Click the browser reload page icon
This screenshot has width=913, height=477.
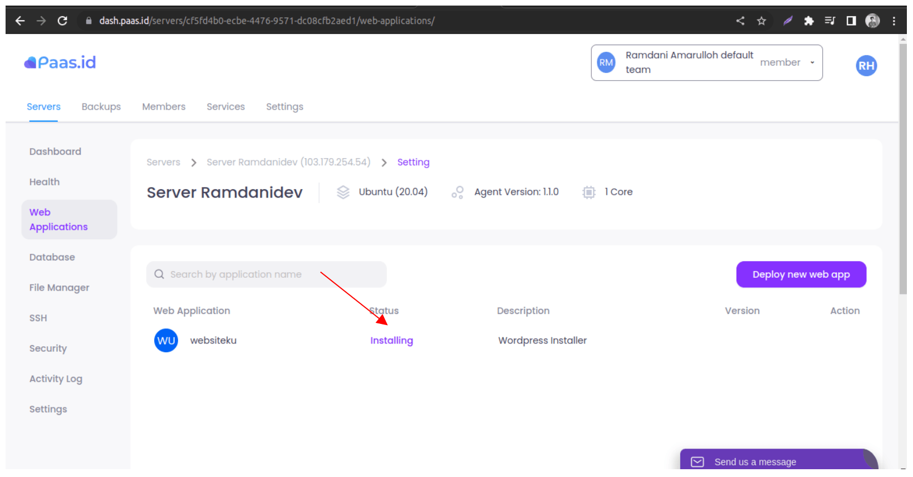click(62, 21)
